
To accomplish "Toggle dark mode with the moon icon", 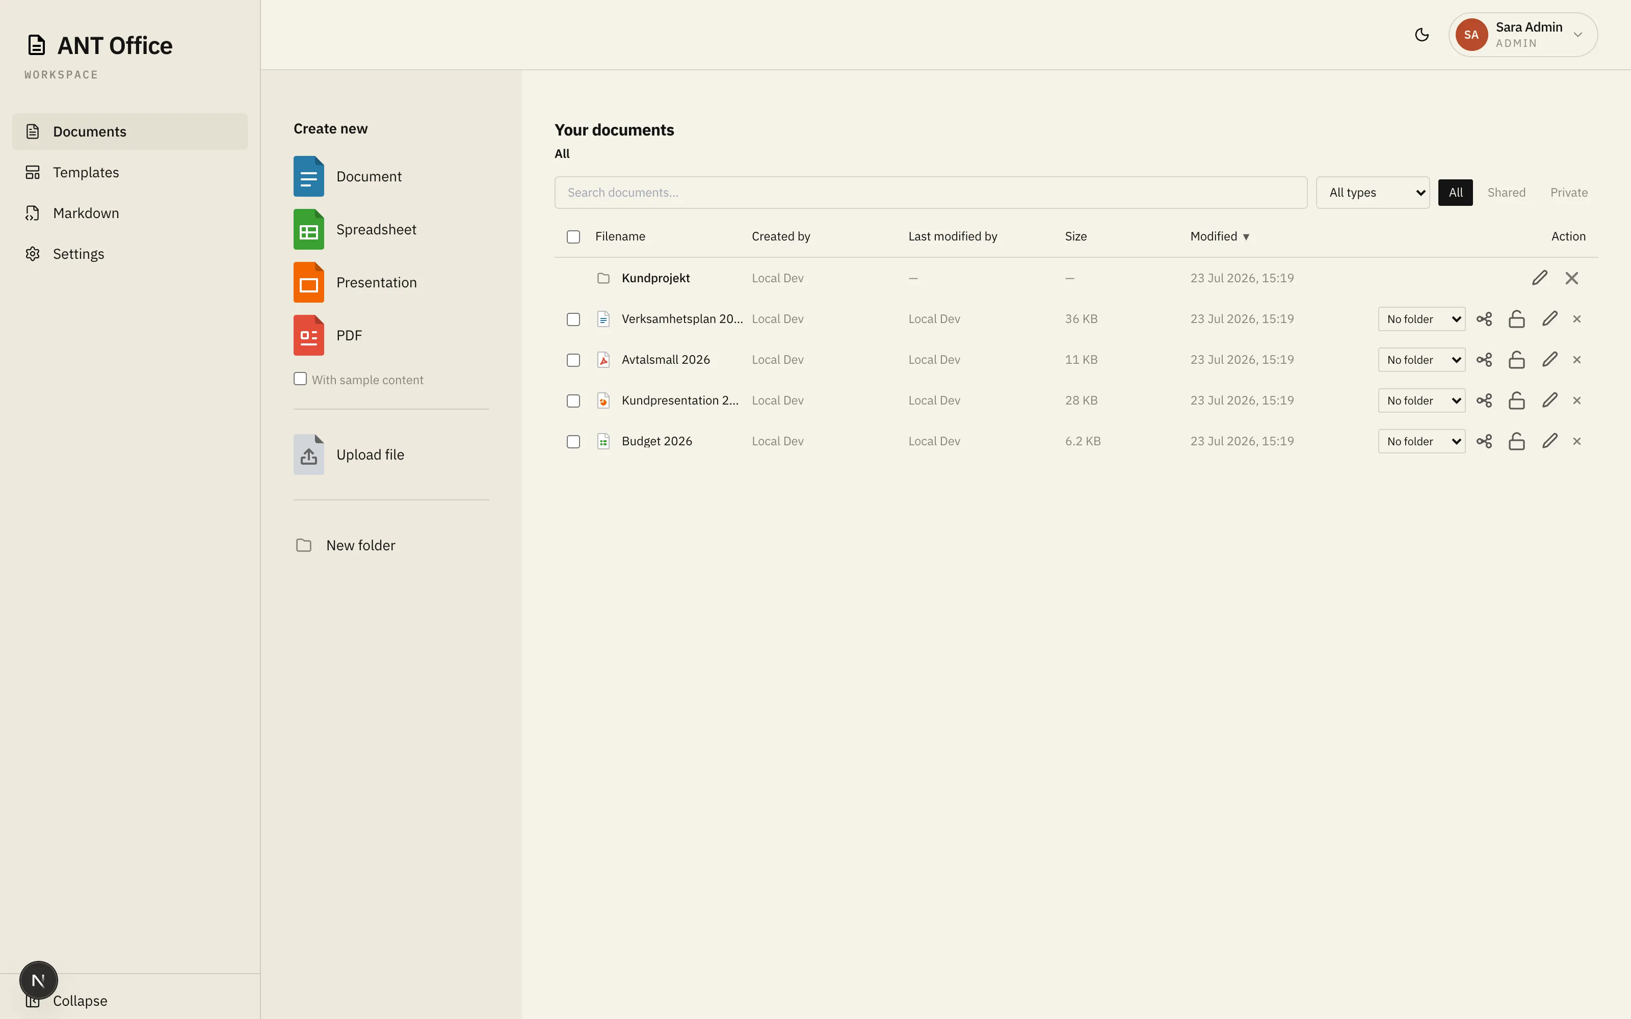I will click(1422, 34).
